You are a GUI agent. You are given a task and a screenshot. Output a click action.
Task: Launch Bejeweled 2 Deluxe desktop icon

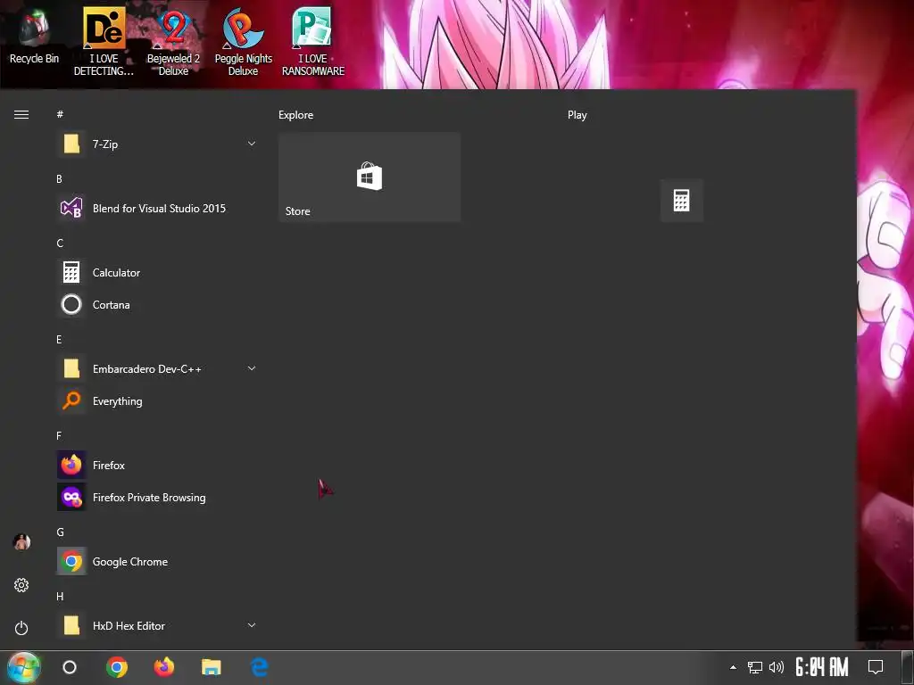click(x=173, y=42)
